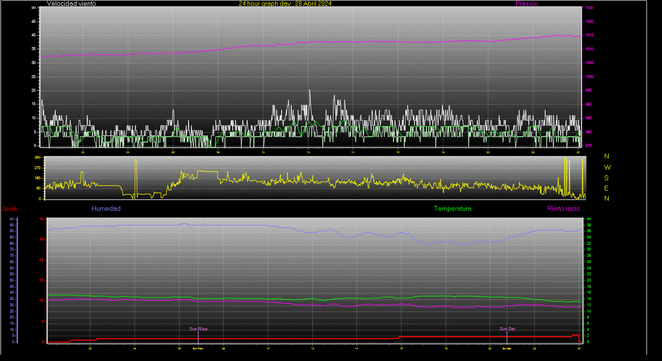
Task: Click green '36' on the temperature axis
Action: (x=589, y=231)
